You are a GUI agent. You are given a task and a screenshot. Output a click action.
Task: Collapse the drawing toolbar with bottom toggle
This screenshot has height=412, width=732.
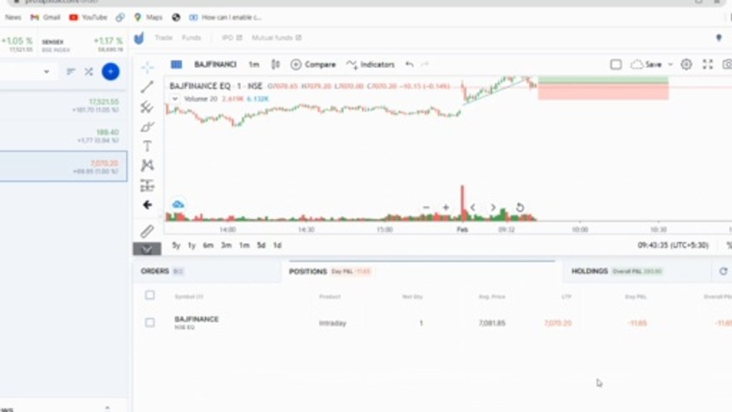(147, 249)
